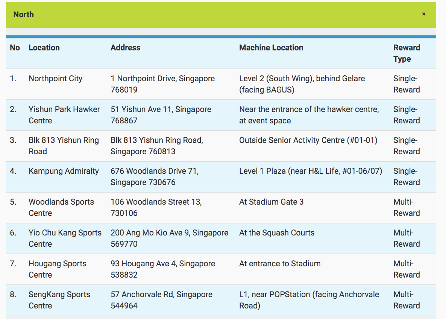Click row number 7. beside Hougang Sports Centre
This screenshot has width=446, height=319.
(x=13, y=264)
